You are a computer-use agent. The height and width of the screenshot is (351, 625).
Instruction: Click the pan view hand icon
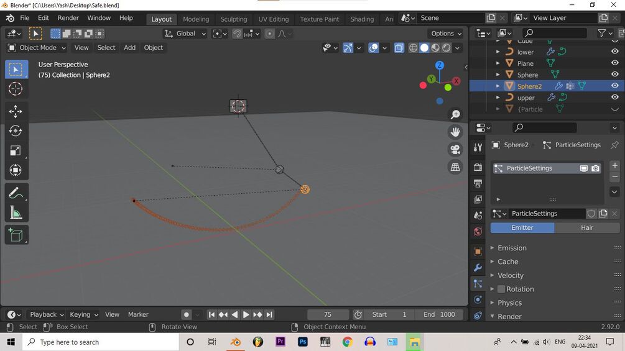(x=455, y=132)
